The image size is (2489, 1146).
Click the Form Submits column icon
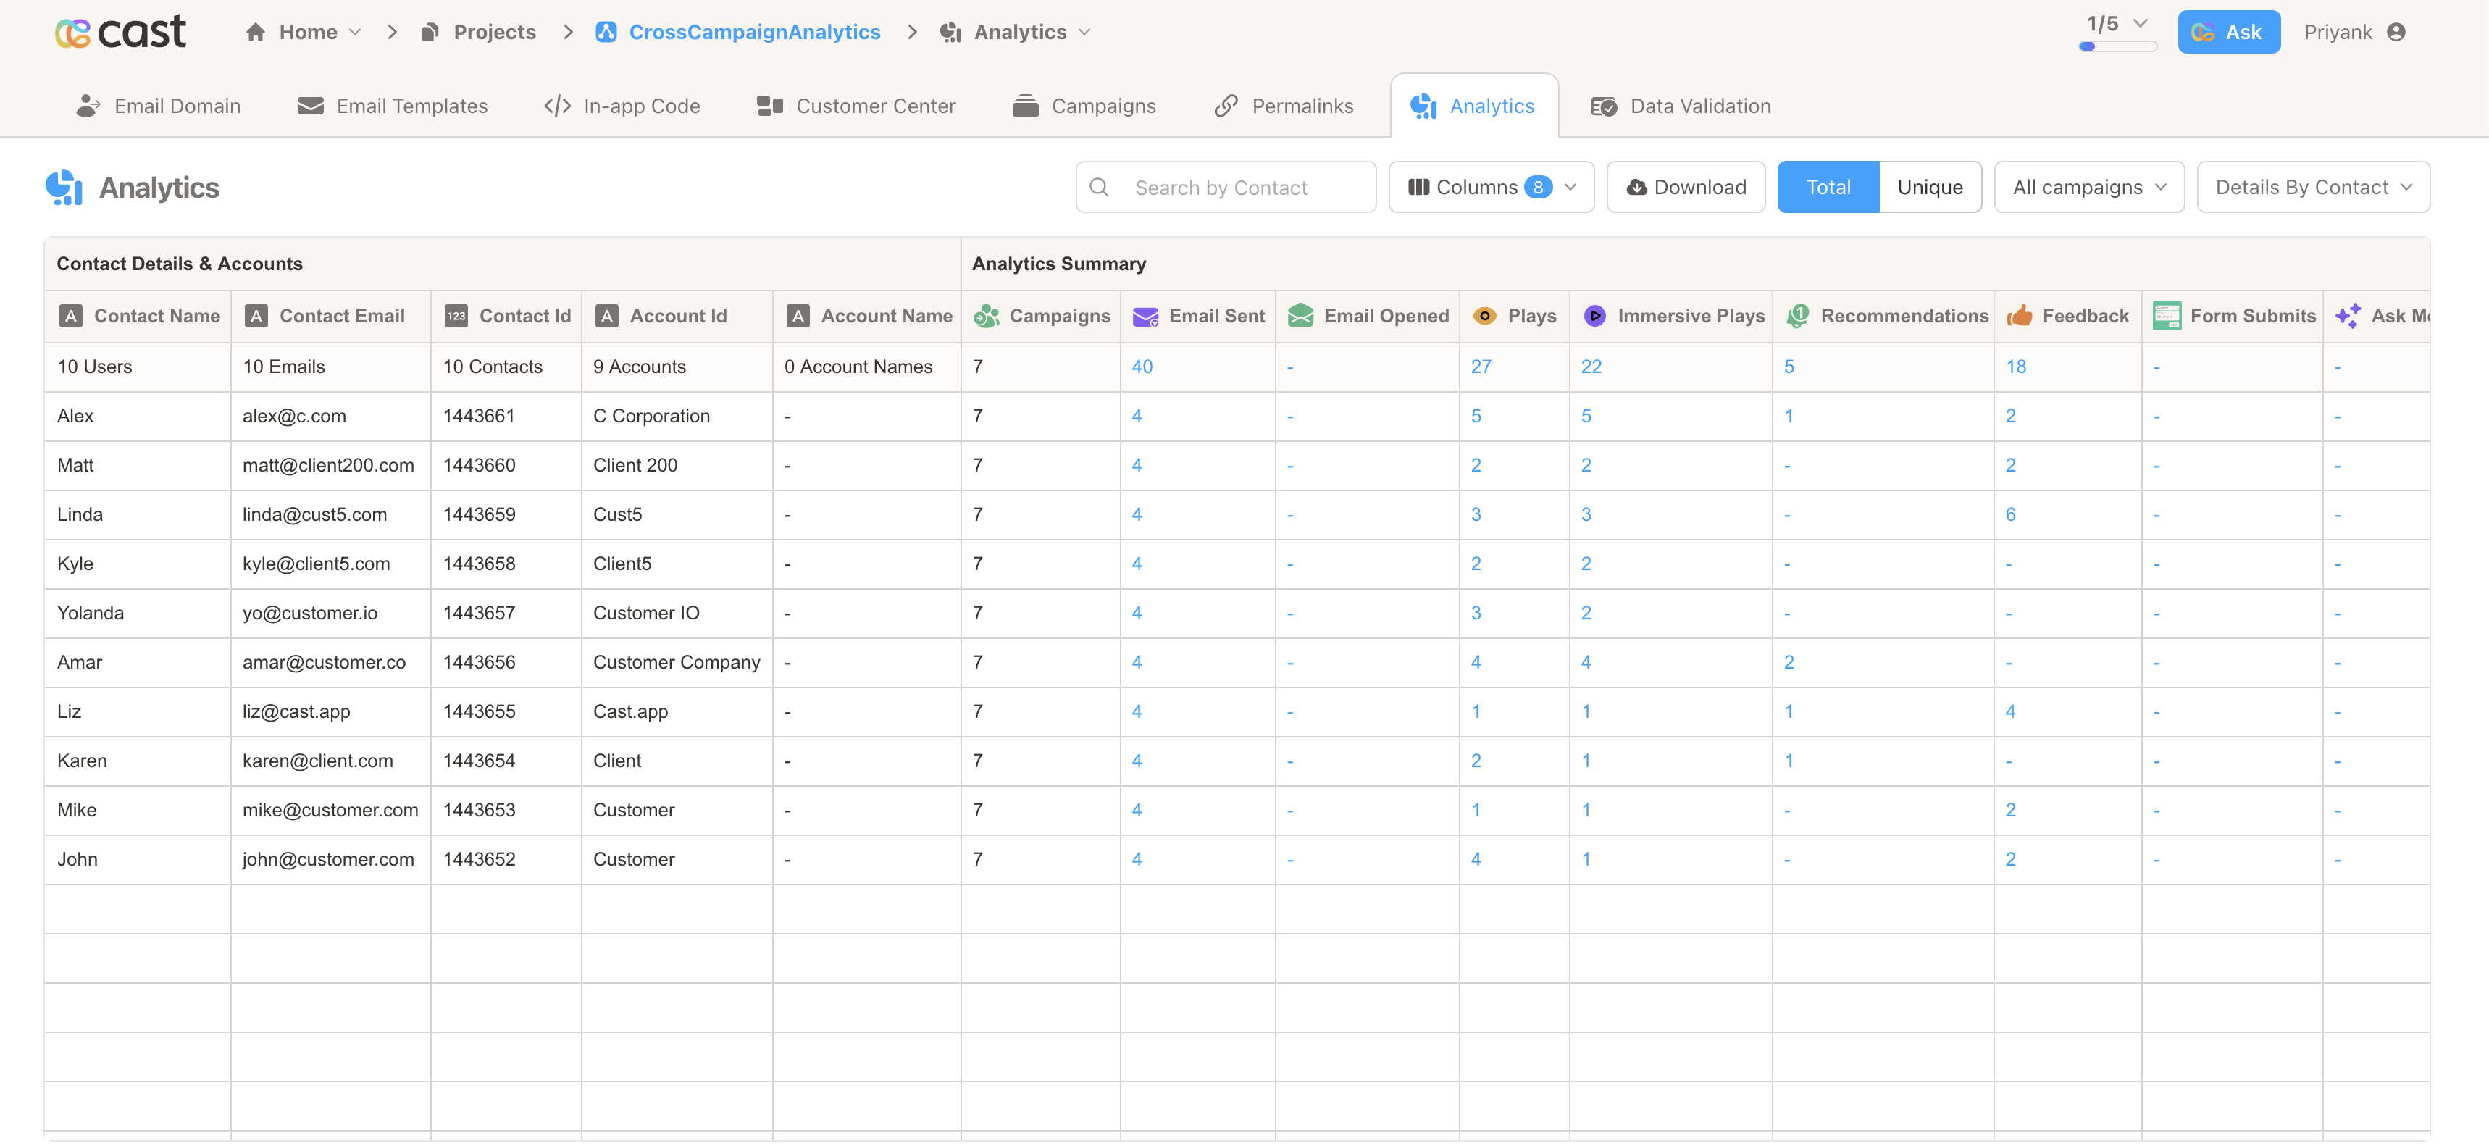(2167, 316)
